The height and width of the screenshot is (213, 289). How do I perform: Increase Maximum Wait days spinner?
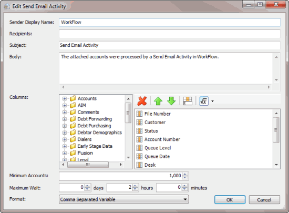(x=87, y=186)
